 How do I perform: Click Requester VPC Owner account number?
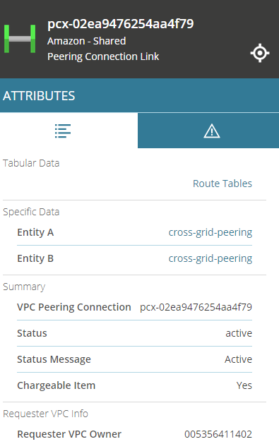(218, 434)
